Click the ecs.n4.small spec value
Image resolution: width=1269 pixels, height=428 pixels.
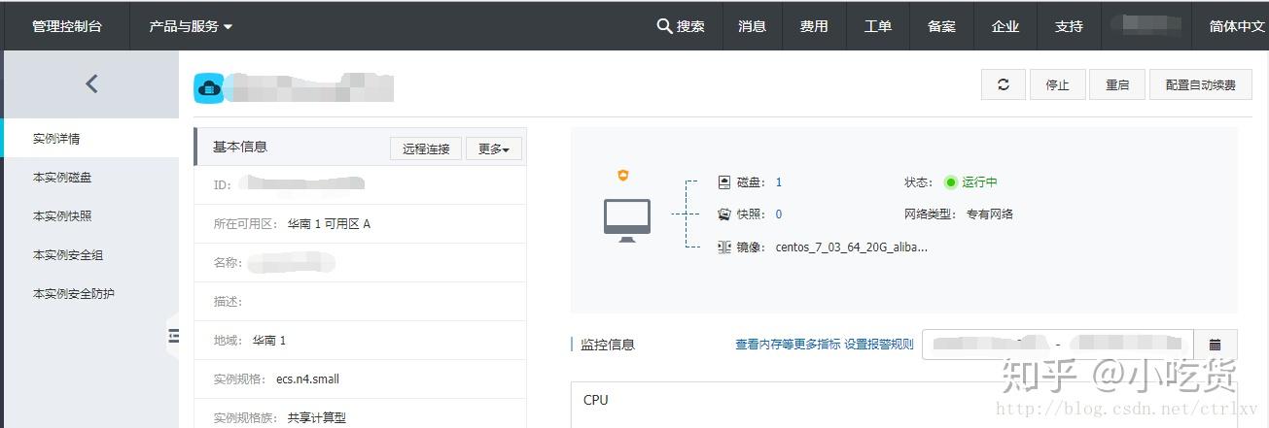coord(307,379)
